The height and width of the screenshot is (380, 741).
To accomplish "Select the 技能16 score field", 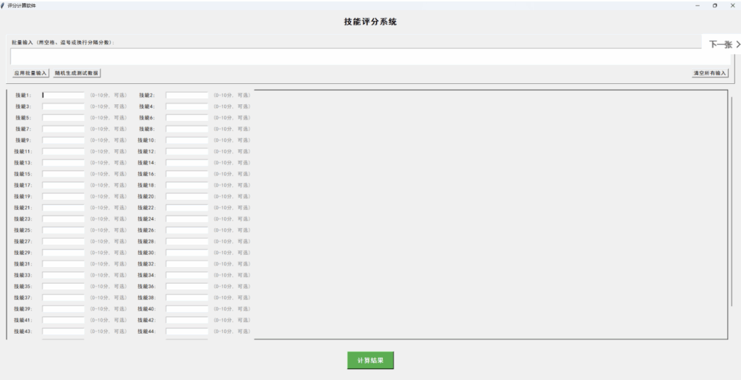I will 187,174.
